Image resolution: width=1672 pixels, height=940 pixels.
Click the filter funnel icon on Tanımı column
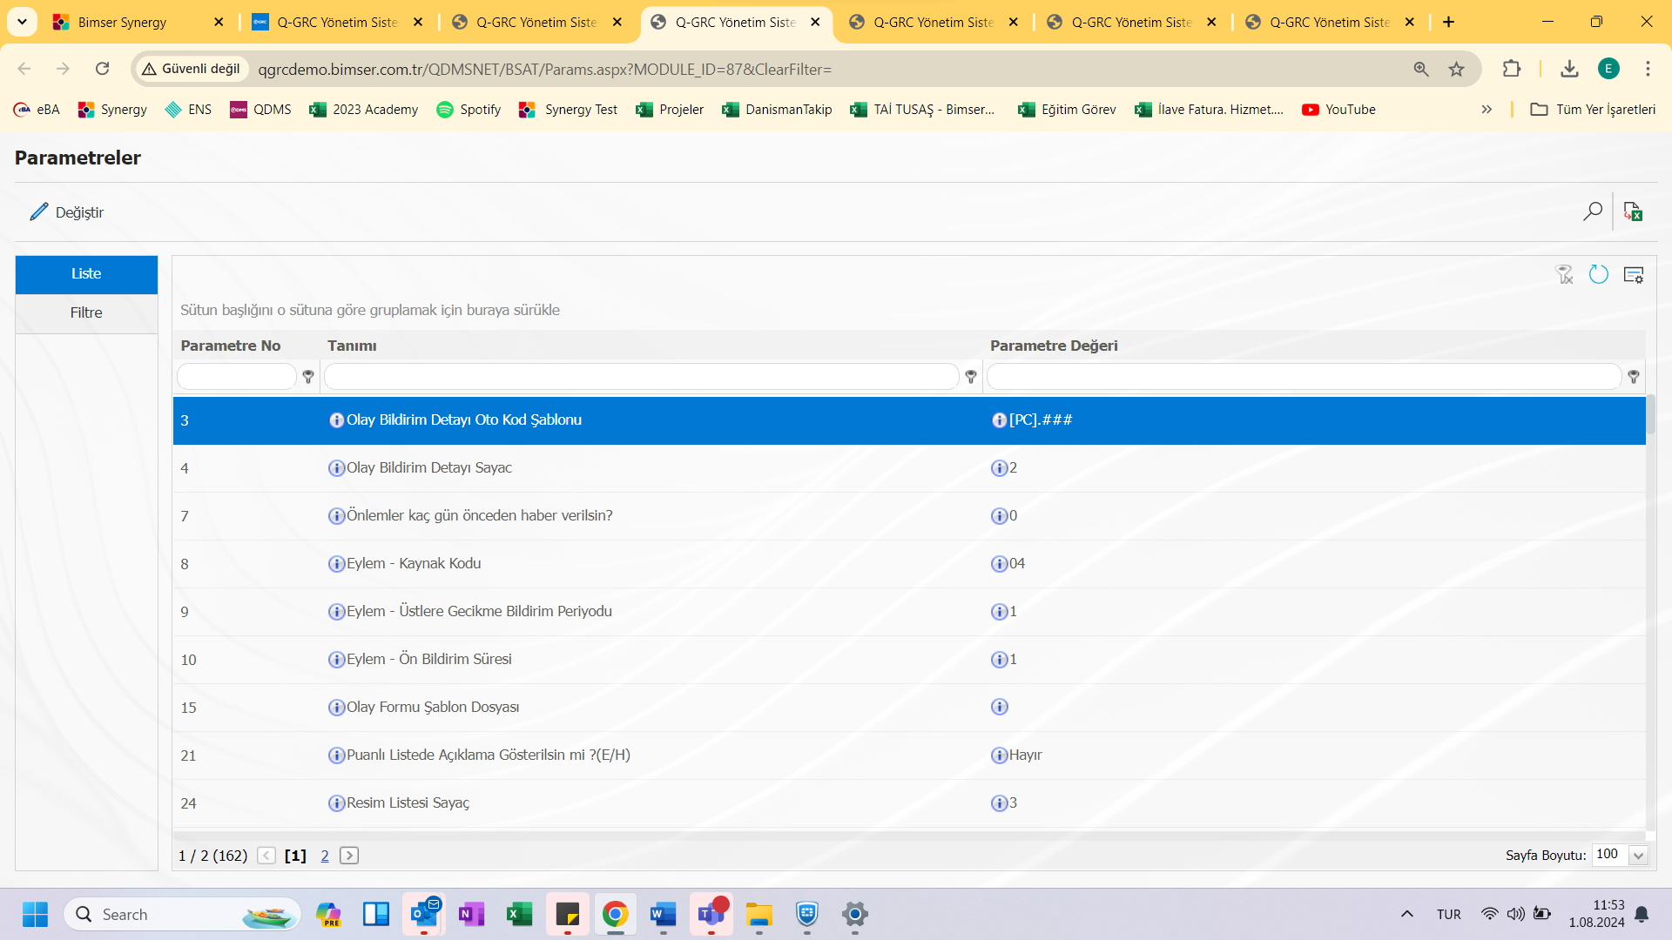pyautogui.click(x=970, y=377)
